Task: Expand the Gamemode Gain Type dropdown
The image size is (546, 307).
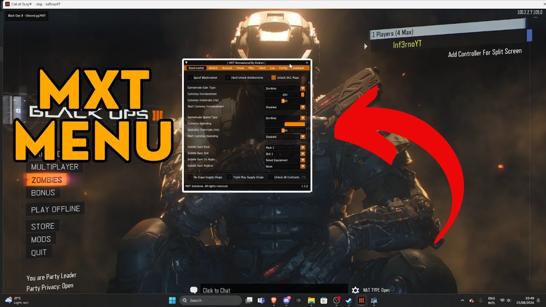Action: coord(302,88)
